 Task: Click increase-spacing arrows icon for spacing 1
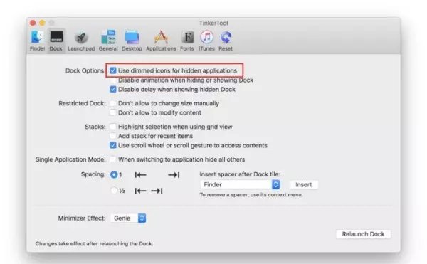(x=174, y=175)
